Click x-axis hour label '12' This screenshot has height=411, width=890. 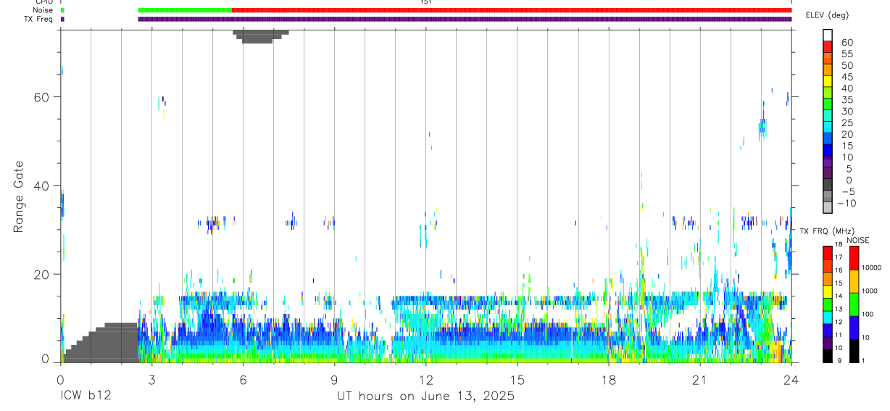click(425, 379)
